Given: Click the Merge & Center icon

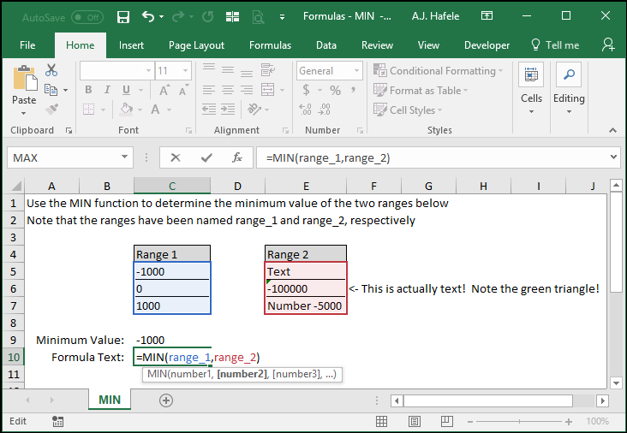Looking at the screenshot, I should [x=267, y=90].
